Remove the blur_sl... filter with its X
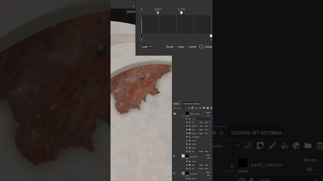This screenshot has height=181, width=323. [x=210, y=133]
